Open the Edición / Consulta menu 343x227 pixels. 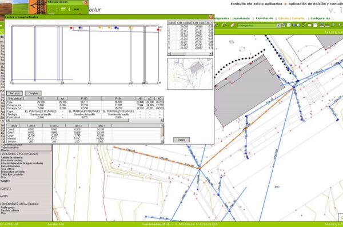coord(291,19)
